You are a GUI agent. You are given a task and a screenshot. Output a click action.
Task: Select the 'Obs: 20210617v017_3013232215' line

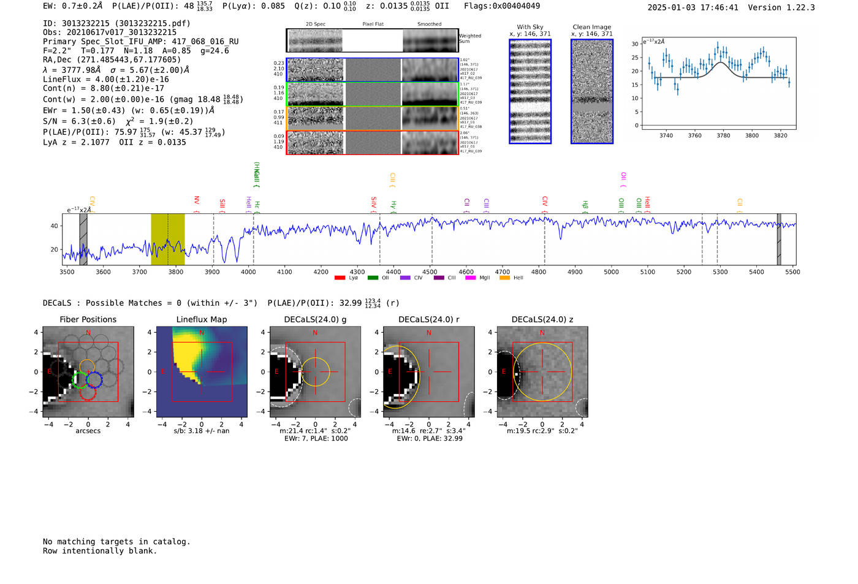coord(110,32)
